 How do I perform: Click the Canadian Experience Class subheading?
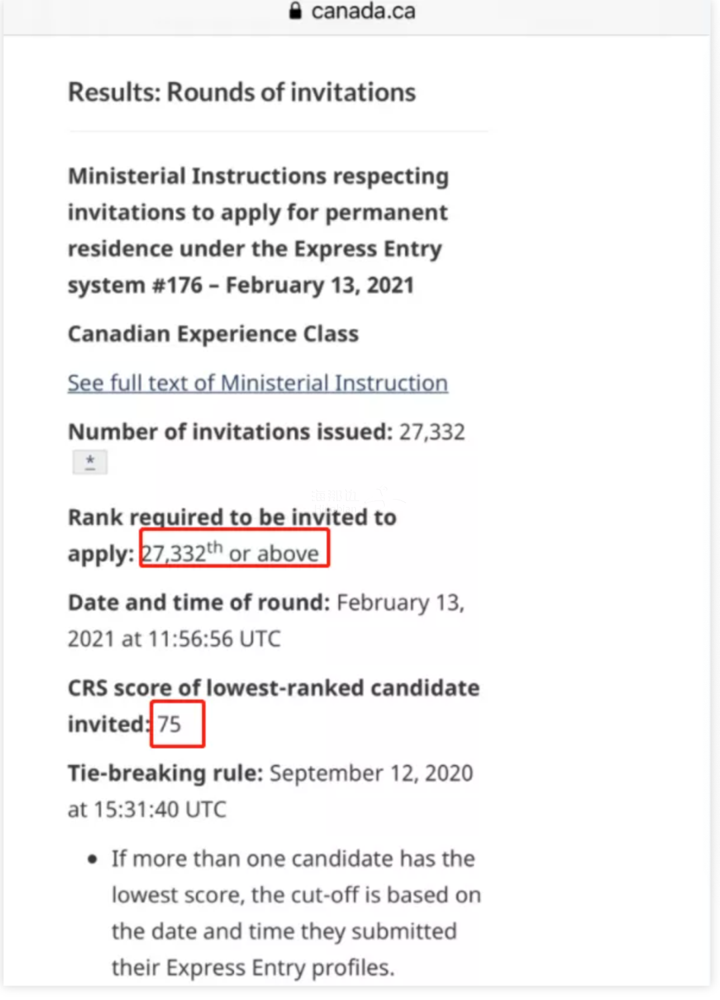click(213, 334)
